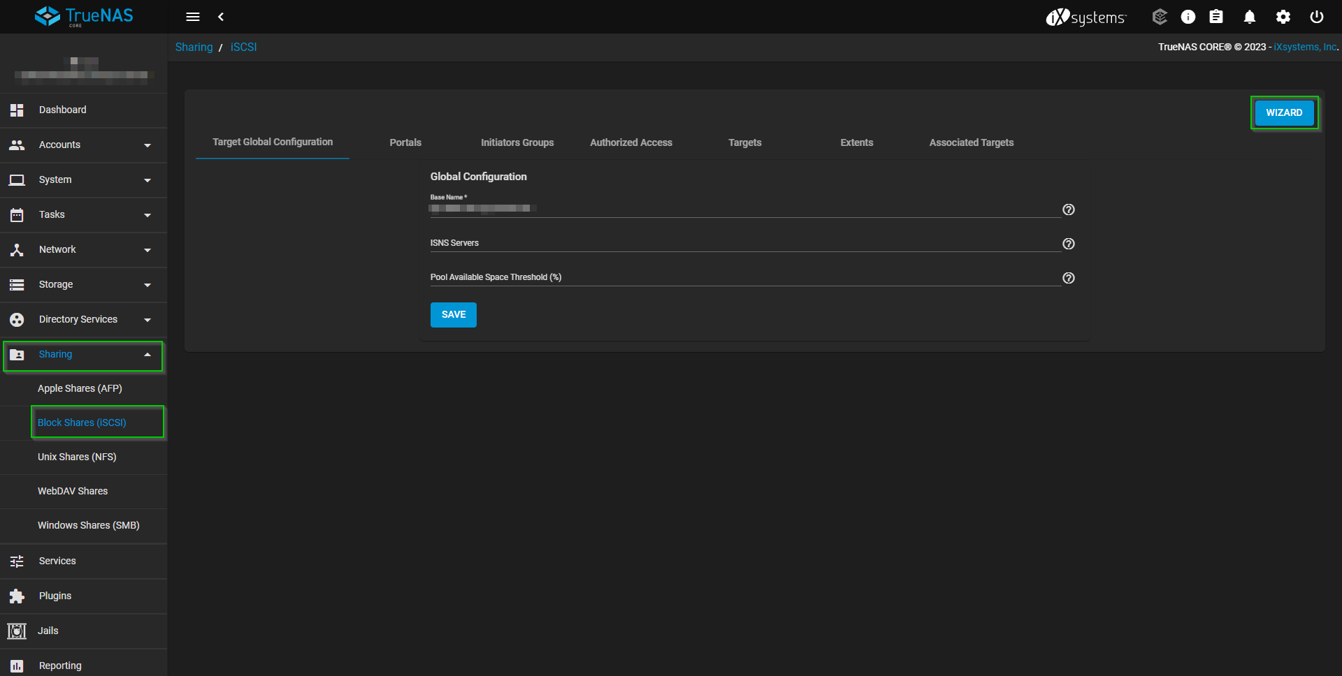Open settings gear icon
The width and height of the screenshot is (1342, 676).
coord(1283,17)
